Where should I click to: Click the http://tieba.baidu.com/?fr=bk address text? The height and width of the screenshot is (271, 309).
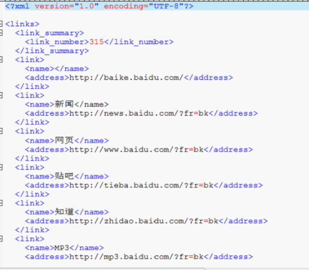click(x=142, y=186)
